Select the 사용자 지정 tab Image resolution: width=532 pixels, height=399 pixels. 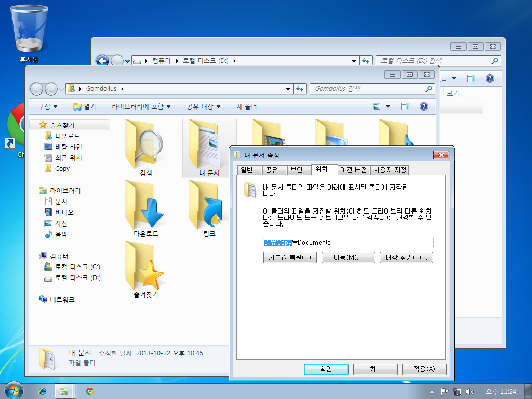coord(391,170)
